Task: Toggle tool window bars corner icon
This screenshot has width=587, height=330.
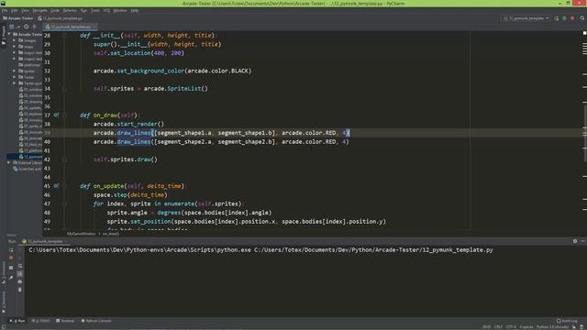Action: [3, 327]
